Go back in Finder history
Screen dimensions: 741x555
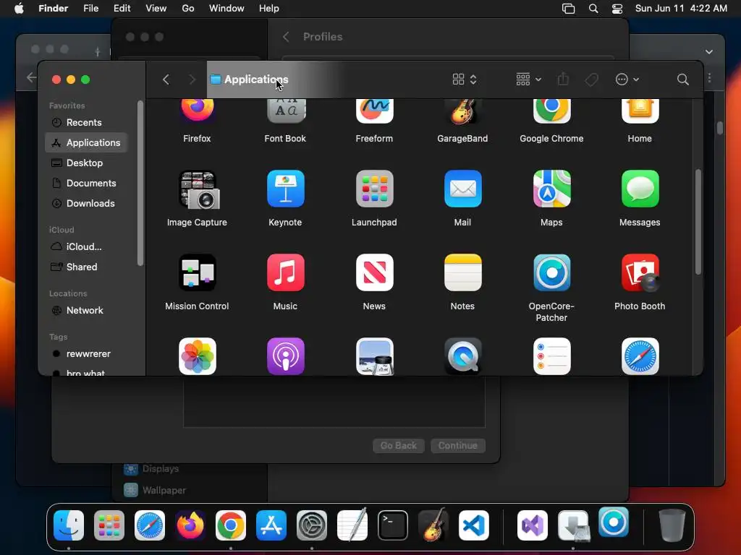pos(166,79)
